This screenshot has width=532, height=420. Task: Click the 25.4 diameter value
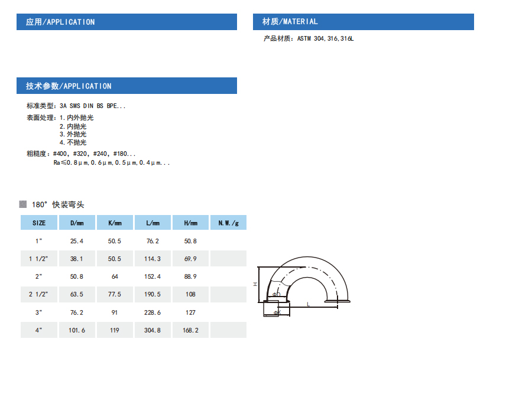pos(77,241)
